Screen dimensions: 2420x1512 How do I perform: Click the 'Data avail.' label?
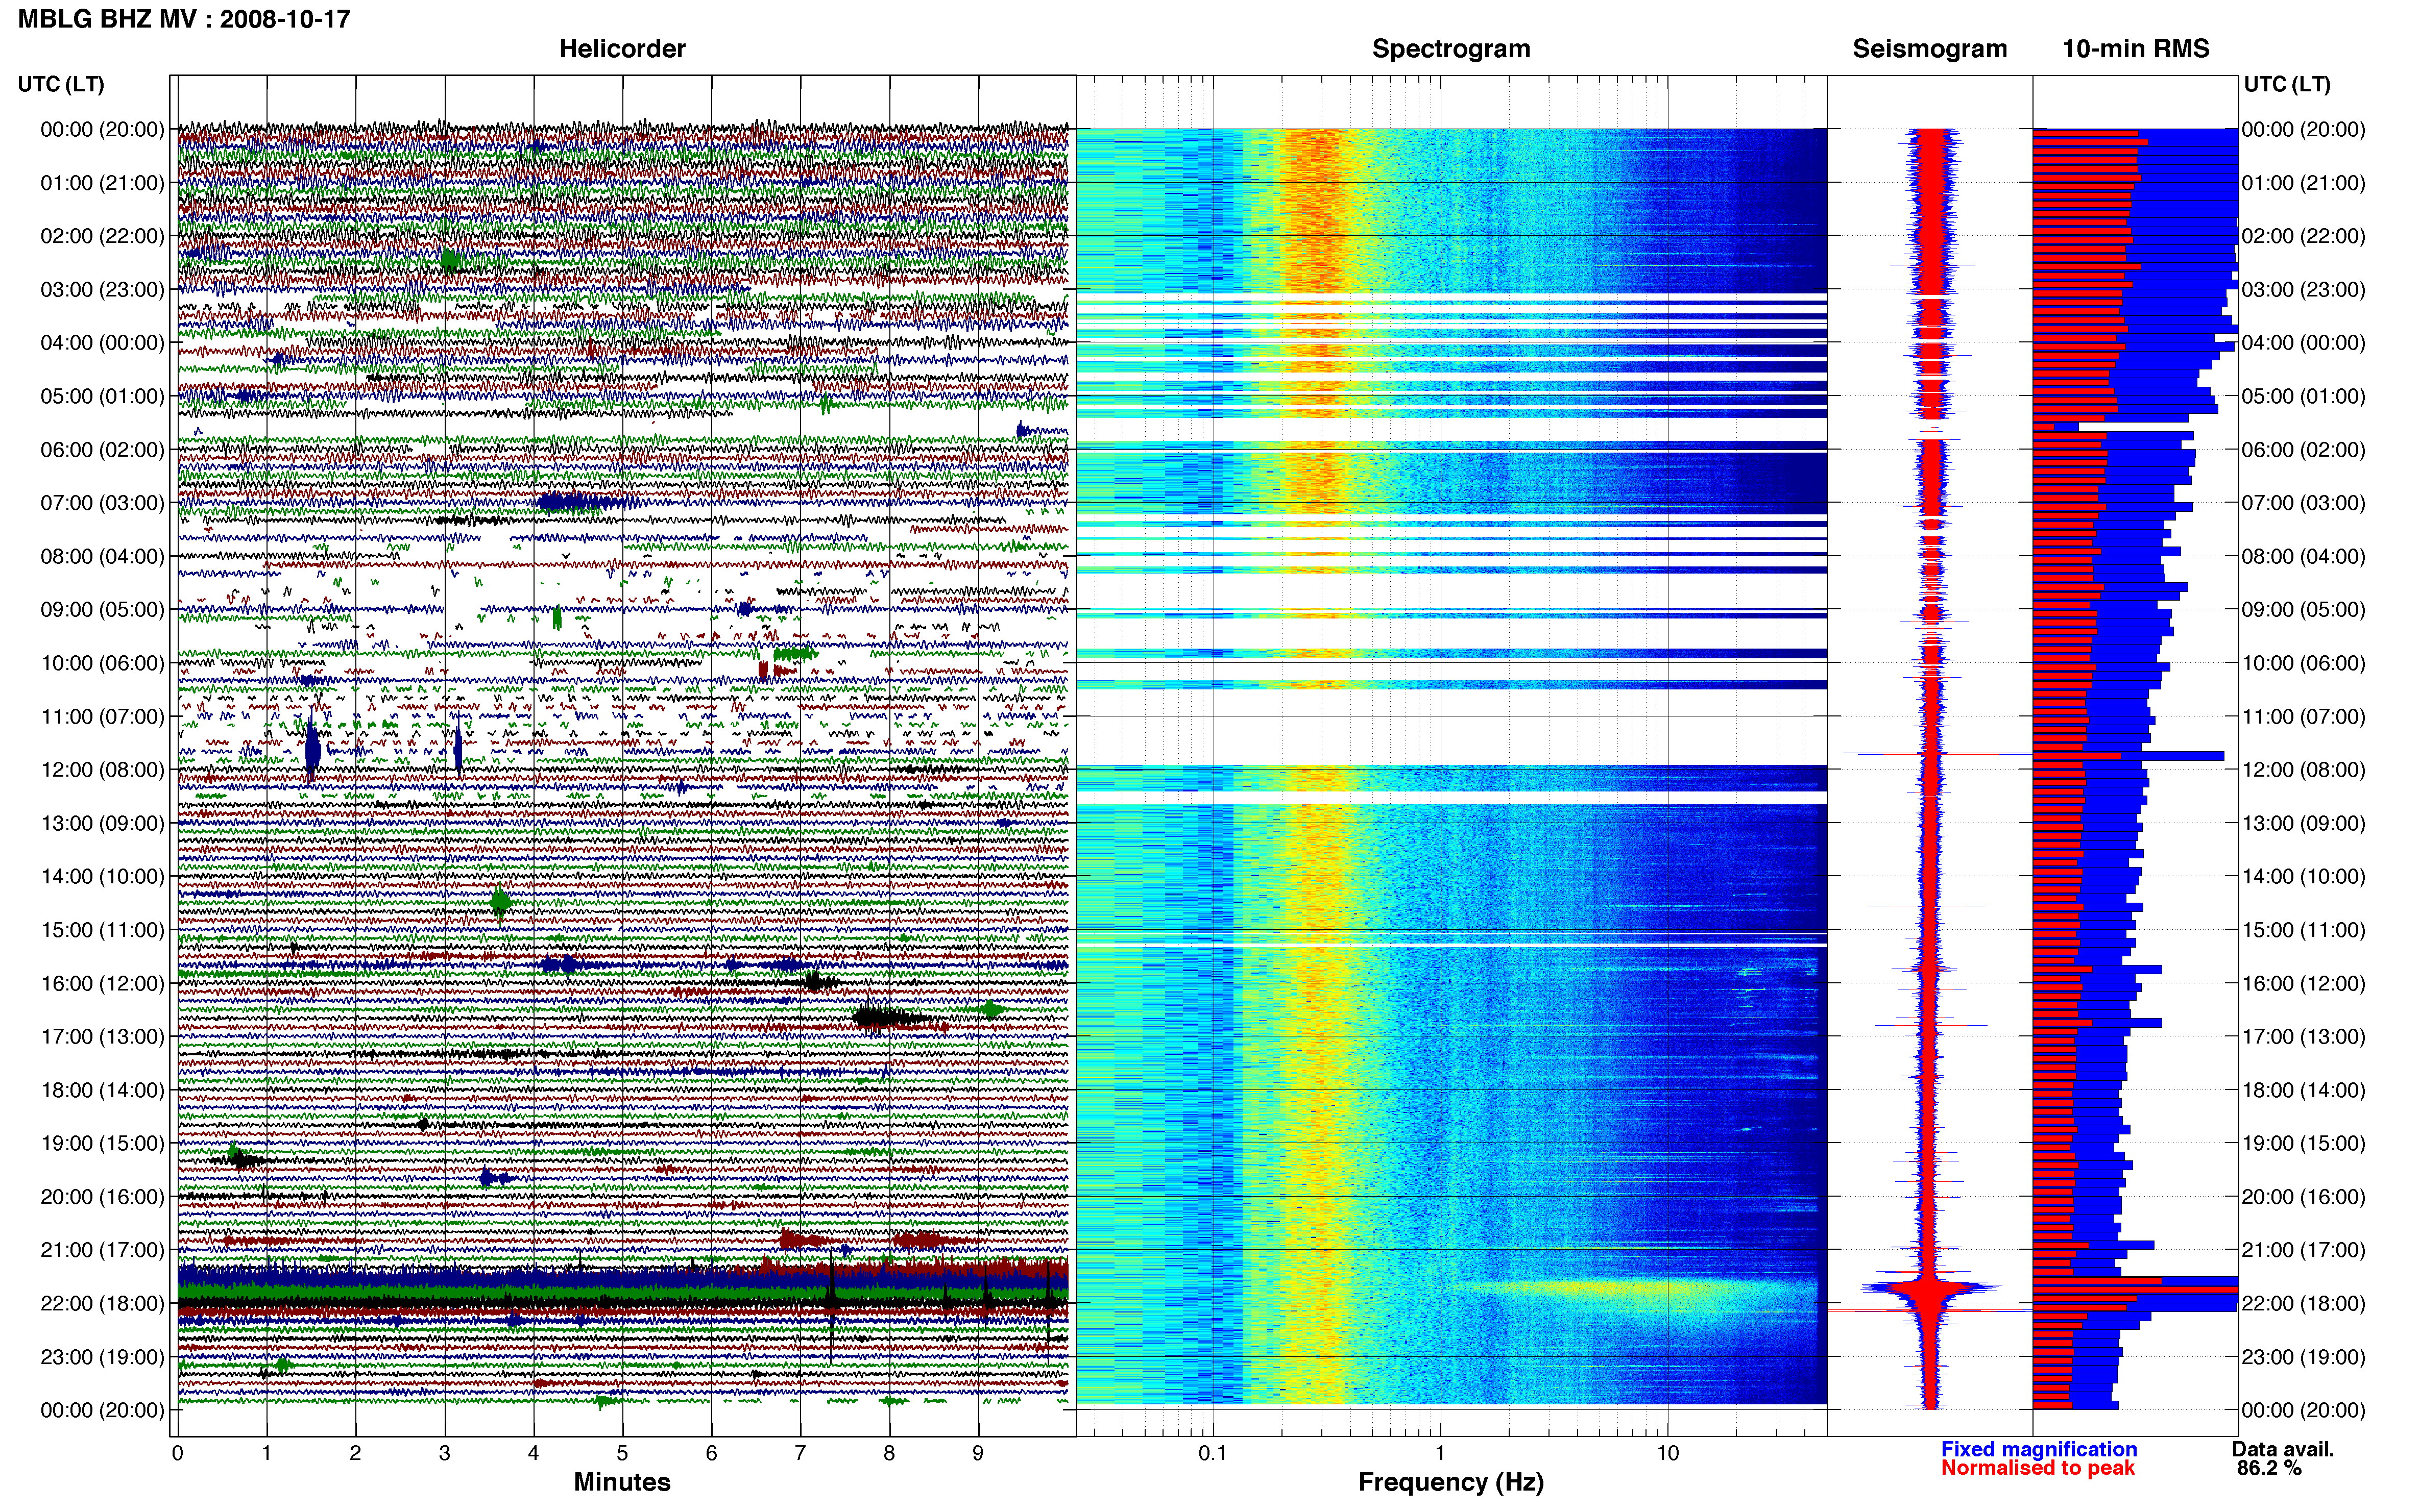click(x=2283, y=1449)
